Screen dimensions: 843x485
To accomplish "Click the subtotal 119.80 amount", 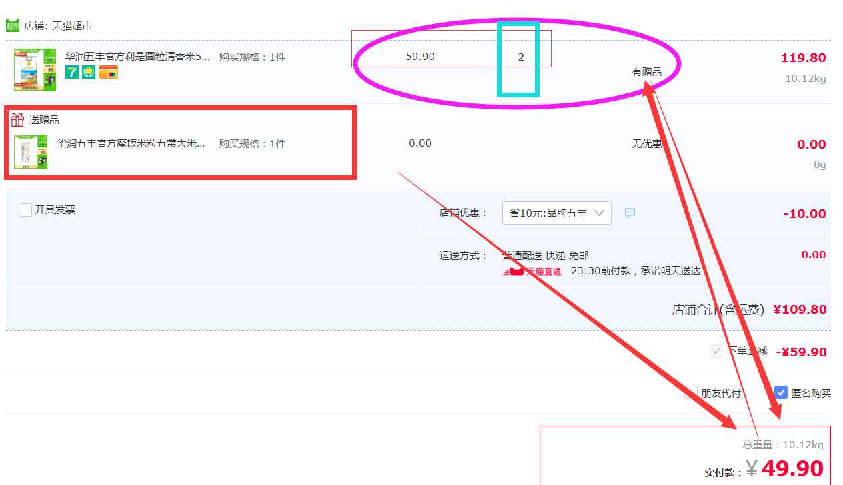I will click(804, 58).
